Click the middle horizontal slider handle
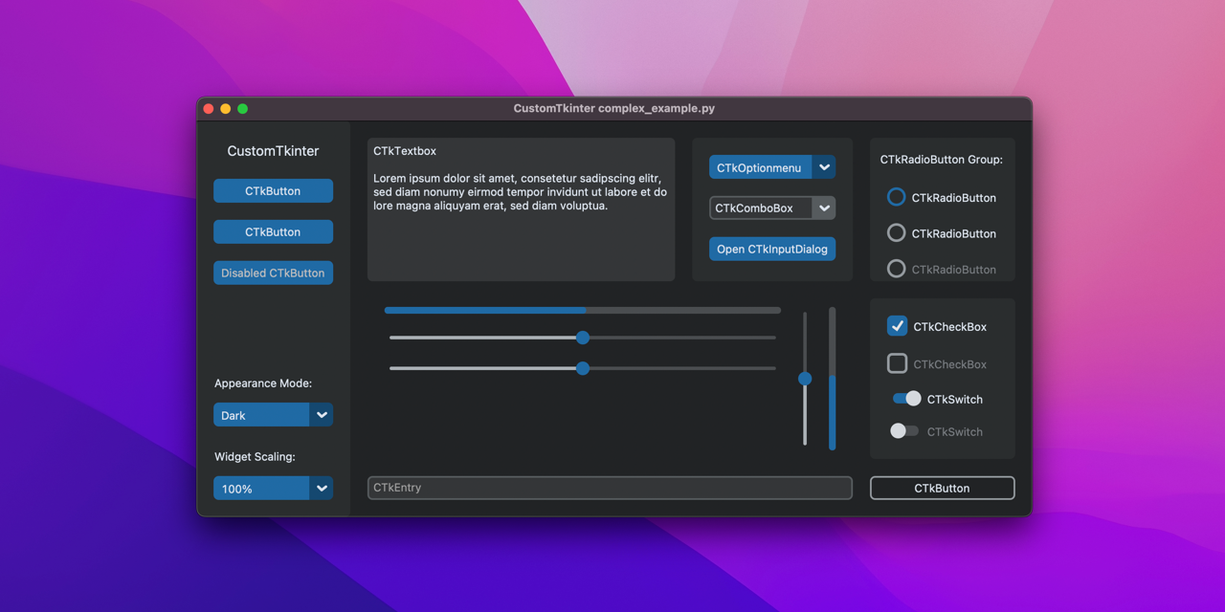 [582, 338]
